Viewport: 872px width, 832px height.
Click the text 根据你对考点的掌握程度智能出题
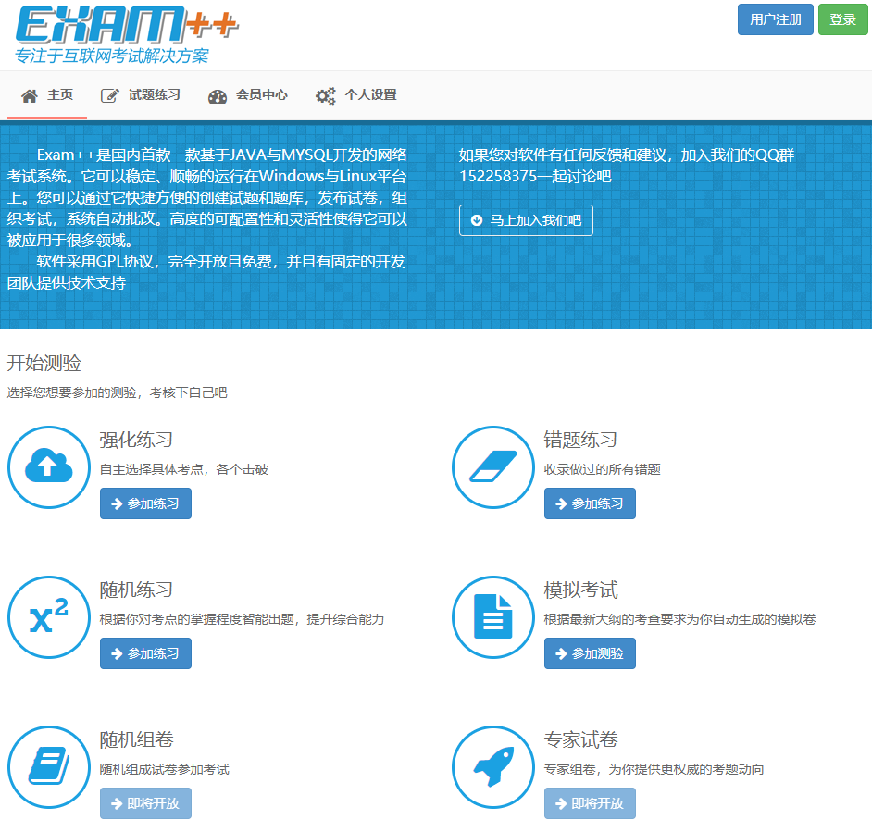click(x=197, y=619)
